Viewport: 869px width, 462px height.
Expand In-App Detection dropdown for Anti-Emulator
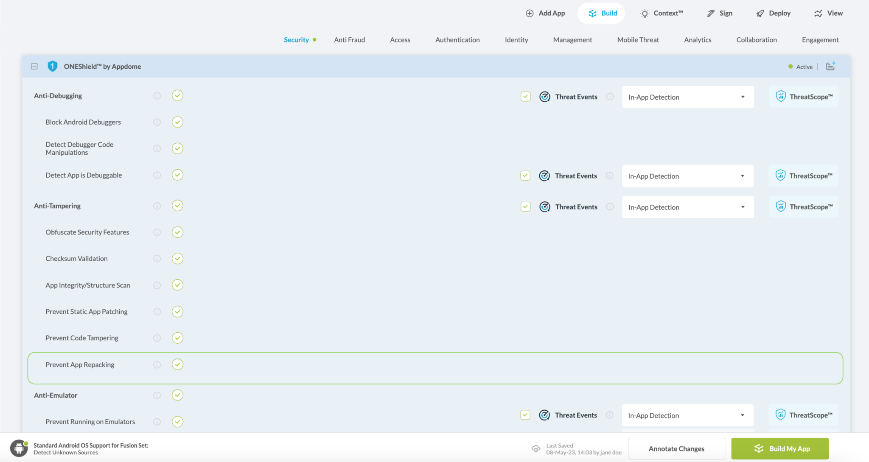(x=688, y=415)
